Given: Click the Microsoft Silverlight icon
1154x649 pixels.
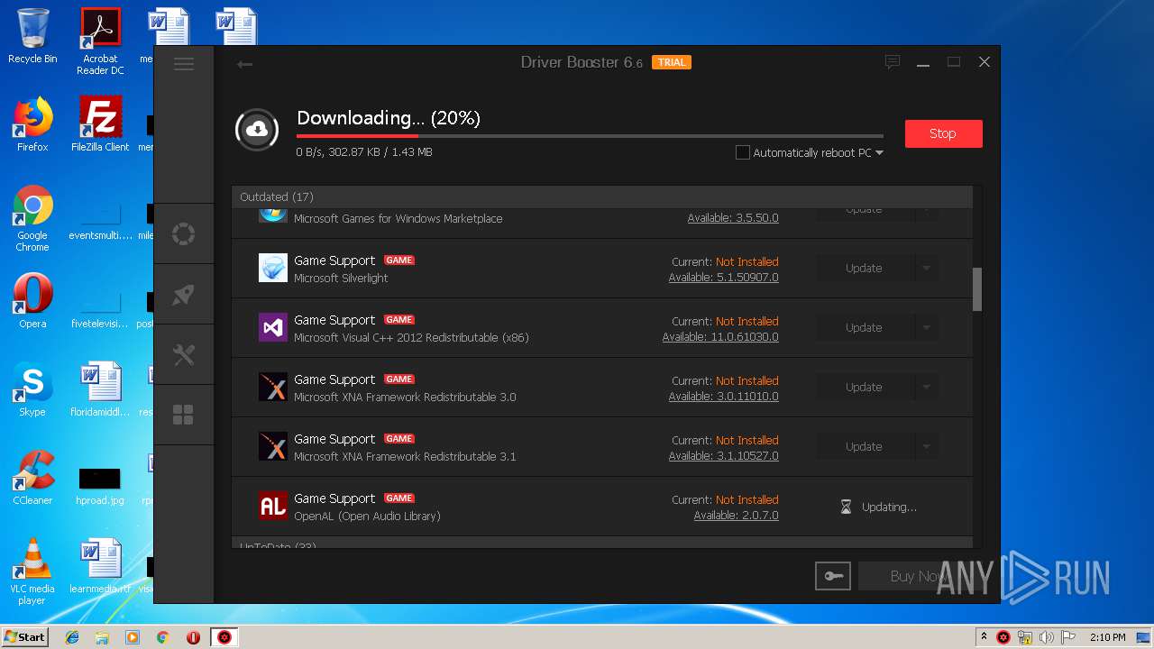Looking at the screenshot, I should click(x=273, y=268).
